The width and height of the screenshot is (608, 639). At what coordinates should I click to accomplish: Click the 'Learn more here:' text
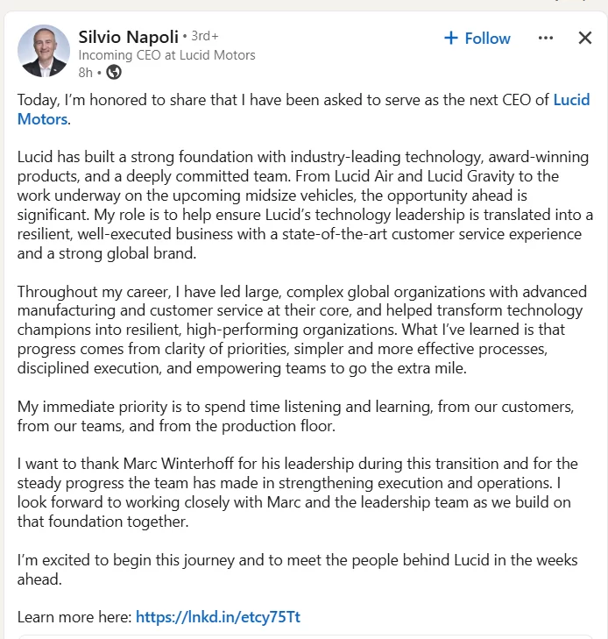pyautogui.click(x=74, y=617)
